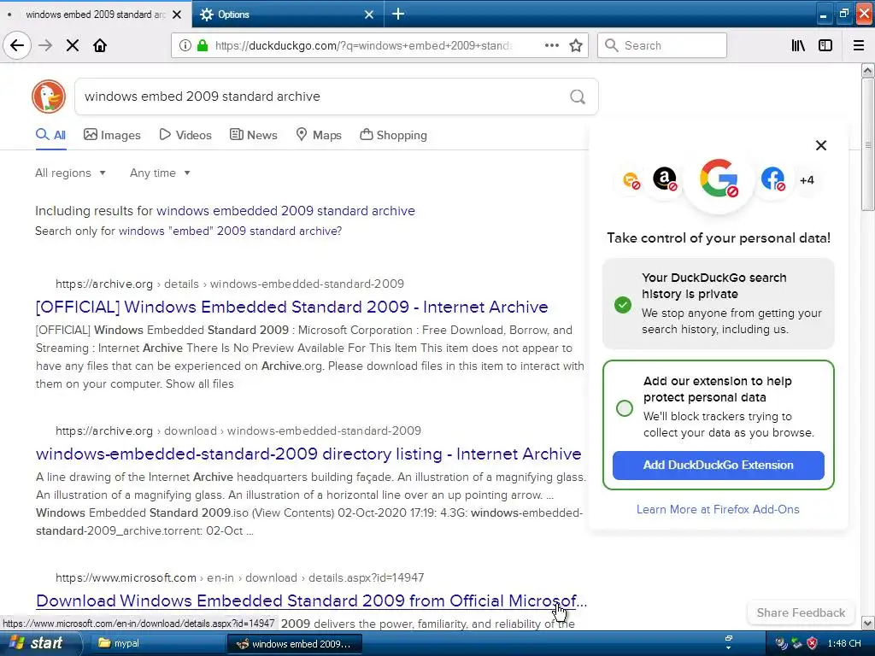The width and height of the screenshot is (875, 656).
Task: Open OFFICIAL Windows Embedded Standard 2009 result
Action: point(292,307)
